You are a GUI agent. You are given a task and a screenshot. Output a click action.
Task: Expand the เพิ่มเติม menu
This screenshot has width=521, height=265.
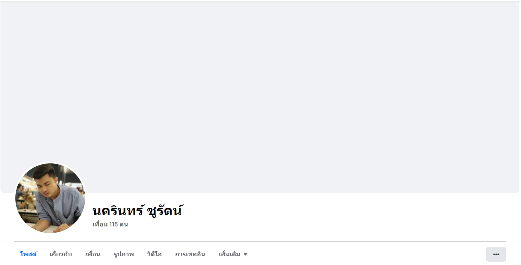tap(233, 254)
